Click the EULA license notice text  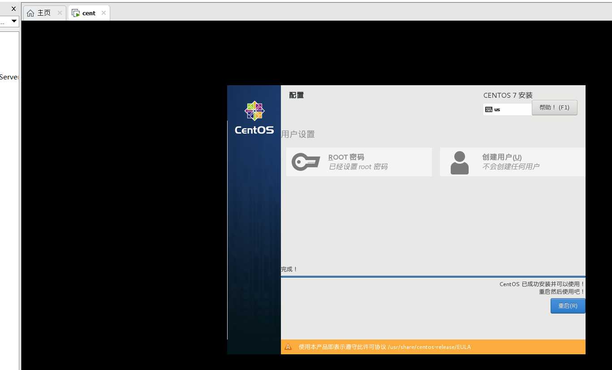pos(384,347)
